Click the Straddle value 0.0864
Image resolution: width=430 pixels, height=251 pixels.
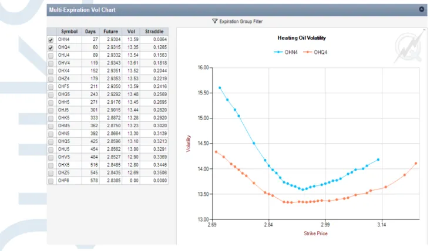160,39
